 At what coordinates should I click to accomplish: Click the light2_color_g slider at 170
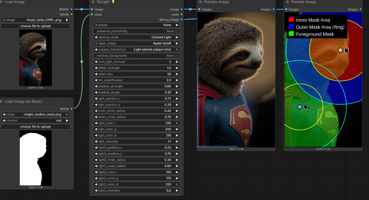[137, 178]
